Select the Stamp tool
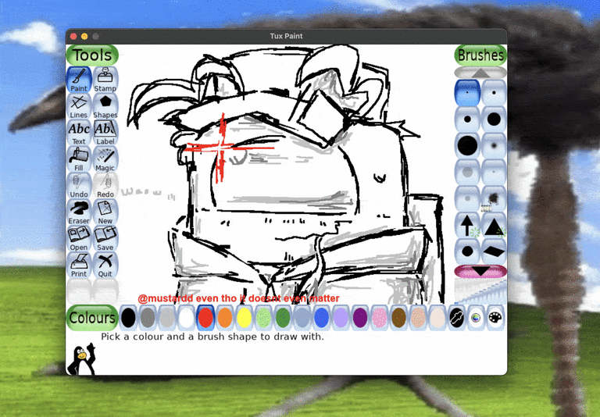 coord(105,80)
